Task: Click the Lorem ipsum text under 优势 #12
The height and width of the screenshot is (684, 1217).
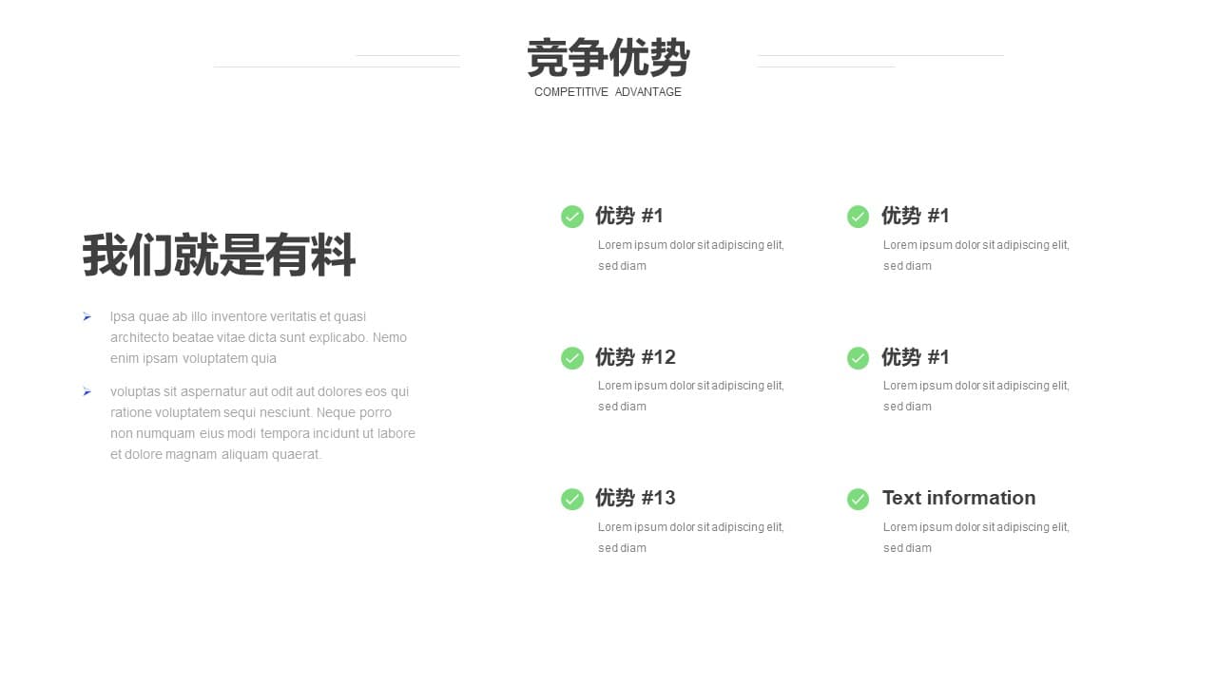Action: (x=691, y=396)
